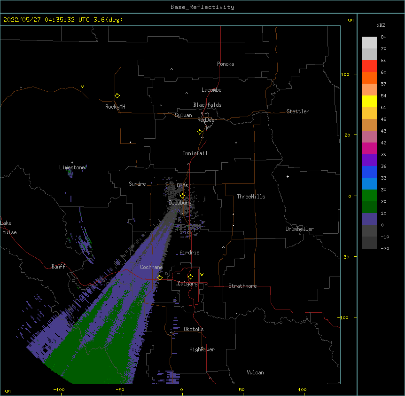405x396 pixels.
Task: Click the Blackfalds city label
Action: (x=207, y=105)
